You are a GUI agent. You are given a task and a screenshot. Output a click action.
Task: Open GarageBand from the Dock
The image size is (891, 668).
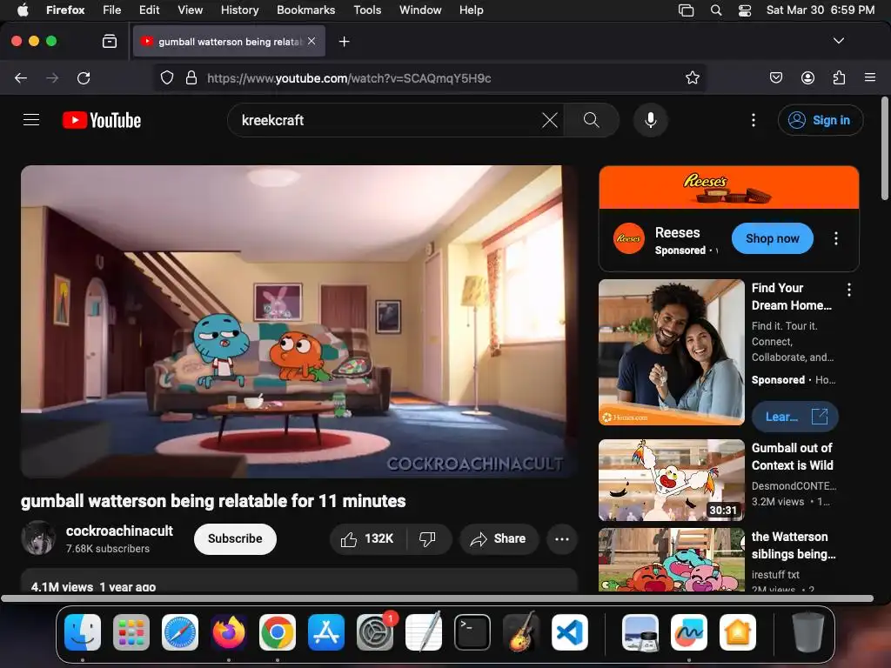pos(521,632)
